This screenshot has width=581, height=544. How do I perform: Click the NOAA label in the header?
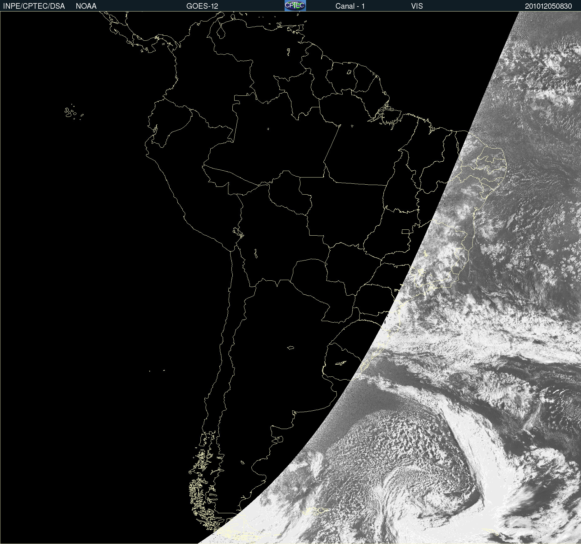click(86, 6)
